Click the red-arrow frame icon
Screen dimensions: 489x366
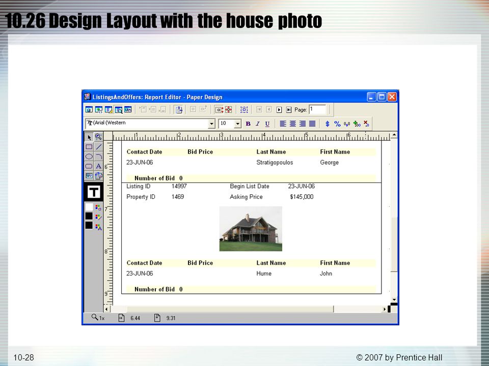(x=219, y=110)
